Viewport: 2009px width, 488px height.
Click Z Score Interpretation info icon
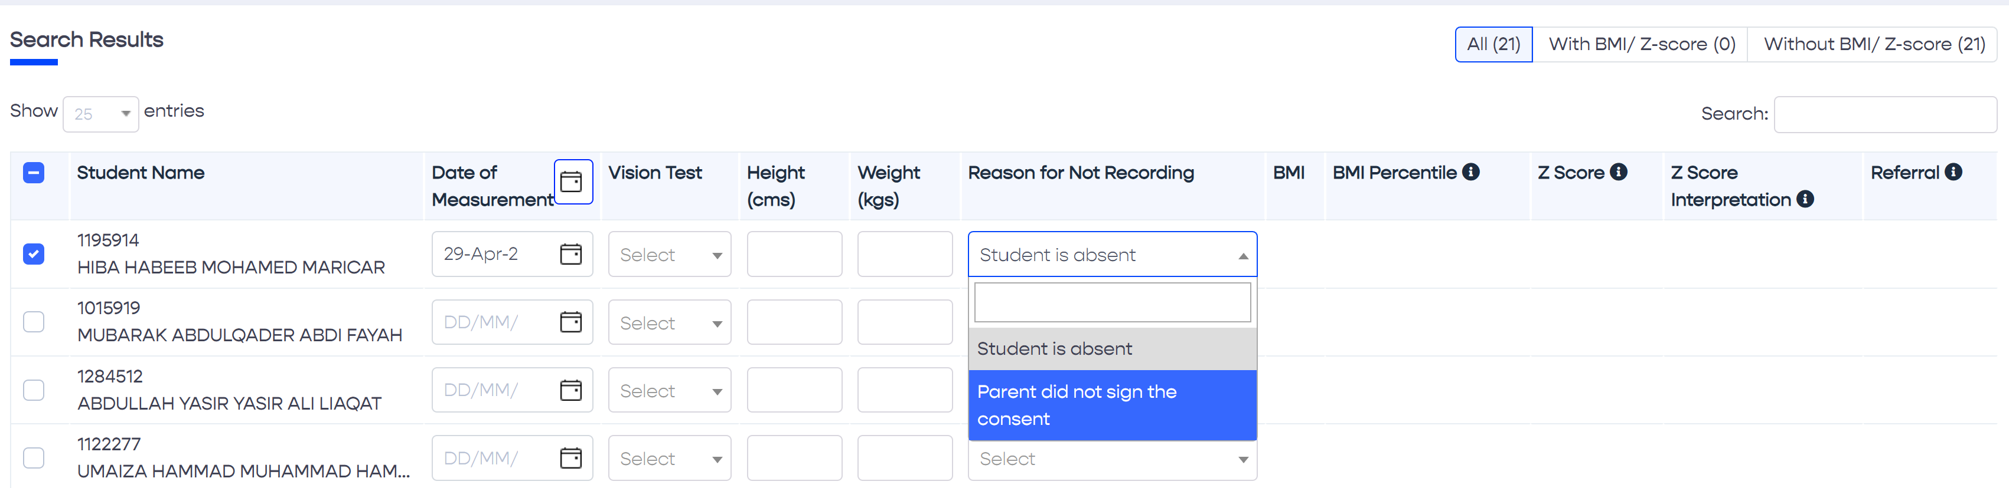click(x=1805, y=199)
